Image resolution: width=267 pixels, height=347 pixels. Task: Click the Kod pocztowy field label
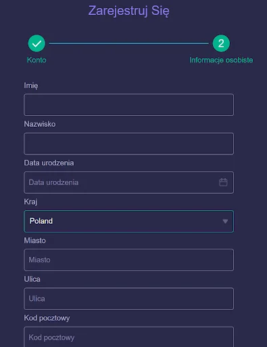pyautogui.click(x=47, y=318)
